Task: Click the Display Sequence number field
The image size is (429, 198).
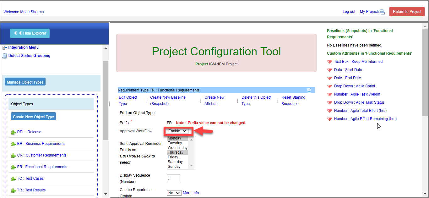Action: point(173,178)
